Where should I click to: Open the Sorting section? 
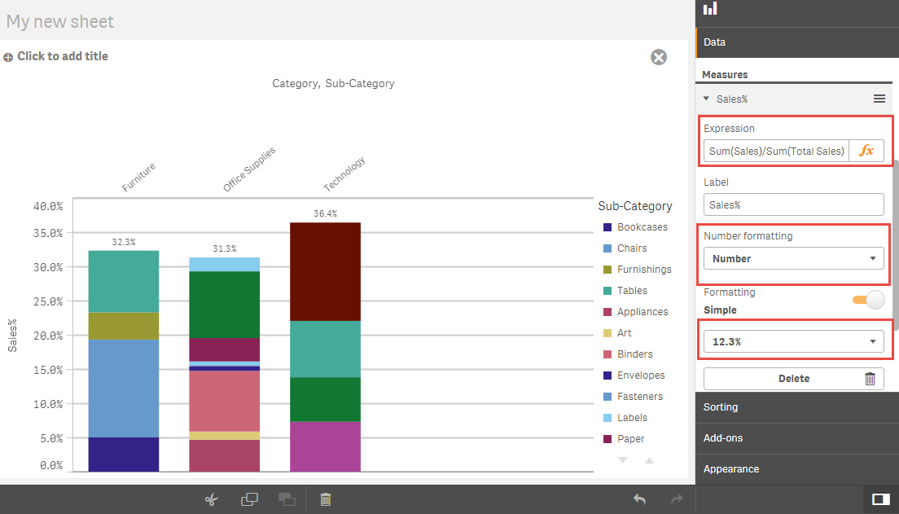tap(796, 407)
